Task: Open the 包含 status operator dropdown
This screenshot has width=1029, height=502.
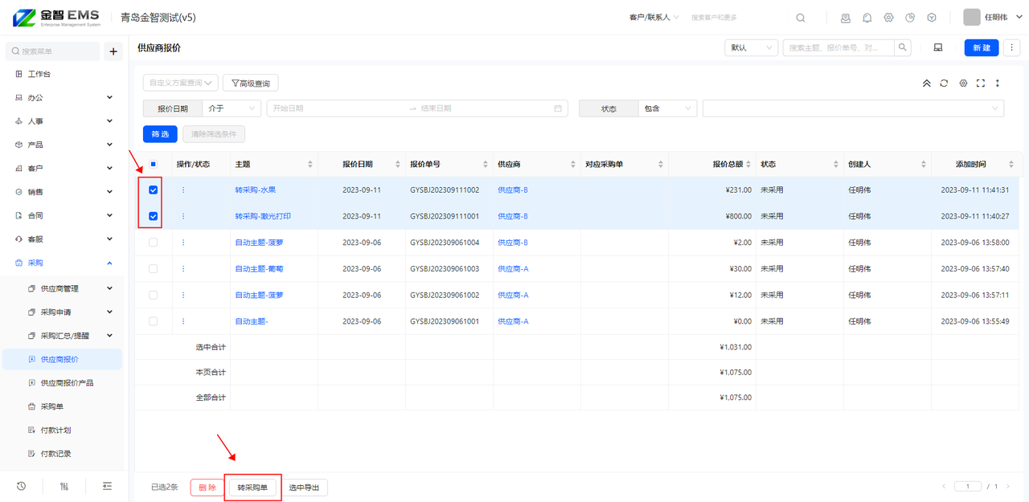Action: [x=668, y=108]
